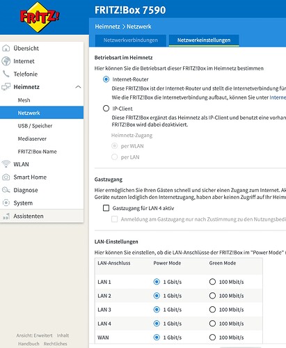Click the Internet link in description

pyautogui.click(x=278, y=97)
